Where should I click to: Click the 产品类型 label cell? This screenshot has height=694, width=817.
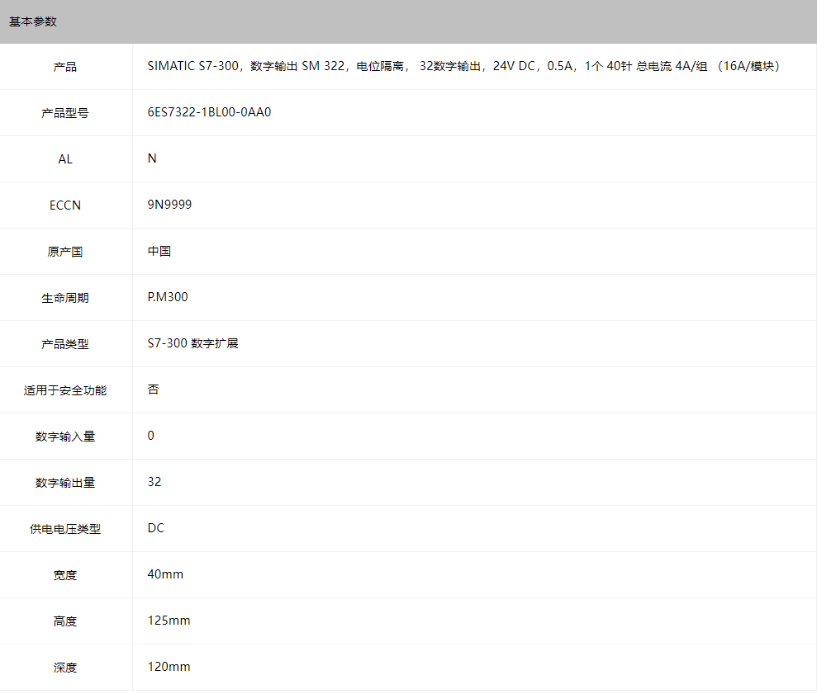[x=65, y=344]
